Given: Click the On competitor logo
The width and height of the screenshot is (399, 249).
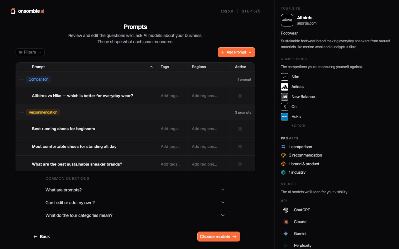Looking at the screenshot, I should pos(285,107).
